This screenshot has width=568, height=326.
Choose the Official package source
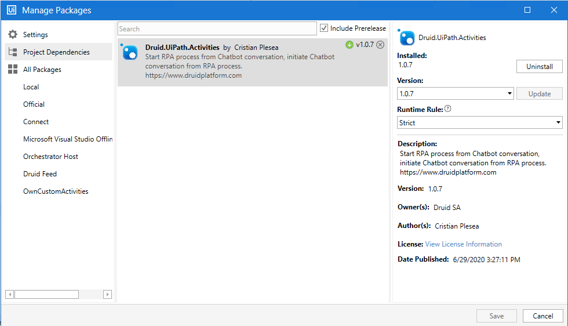(x=34, y=104)
